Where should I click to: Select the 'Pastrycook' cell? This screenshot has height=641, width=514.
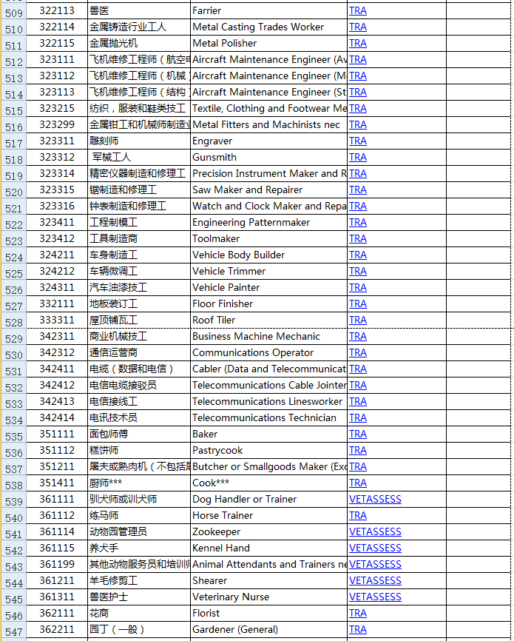tap(269, 451)
